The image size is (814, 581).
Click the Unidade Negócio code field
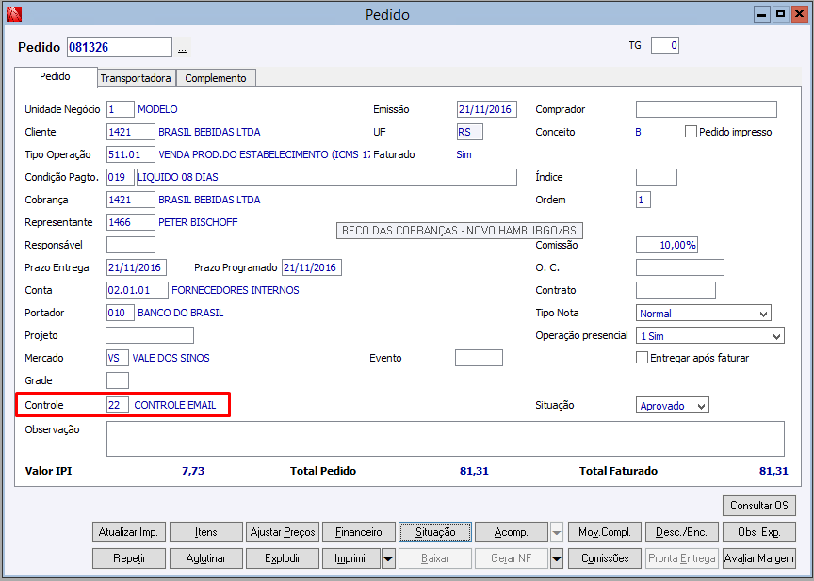(x=121, y=109)
